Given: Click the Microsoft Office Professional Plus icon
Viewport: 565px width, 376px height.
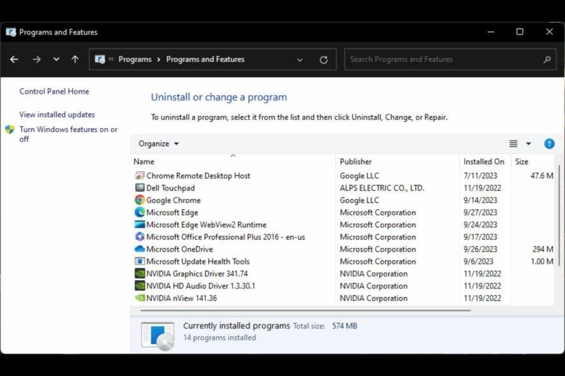Looking at the screenshot, I should (140, 236).
